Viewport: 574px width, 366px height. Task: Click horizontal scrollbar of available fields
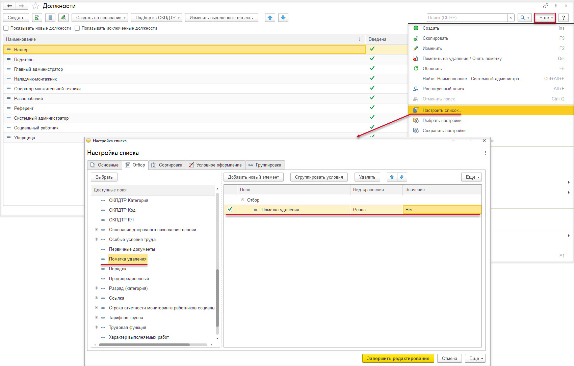[x=145, y=345]
